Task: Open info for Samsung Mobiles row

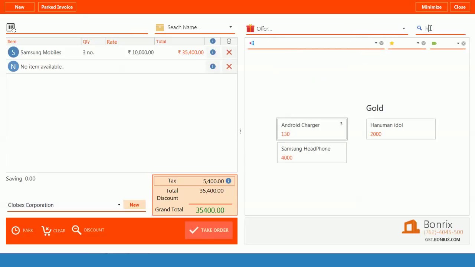Action: pyautogui.click(x=213, y=52)
